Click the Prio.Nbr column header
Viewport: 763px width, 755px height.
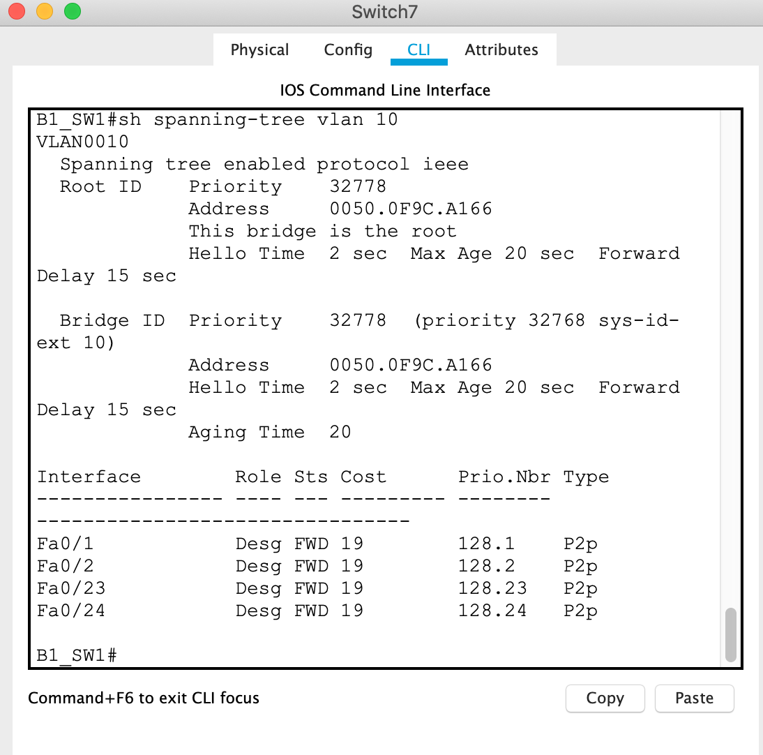click(x=504, y=477)
